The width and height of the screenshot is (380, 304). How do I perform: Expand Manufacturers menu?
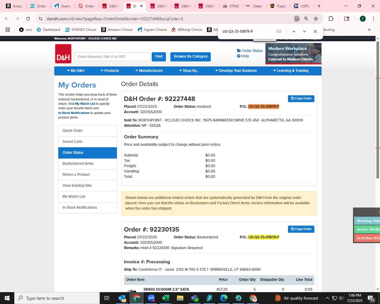coord(149,71)
